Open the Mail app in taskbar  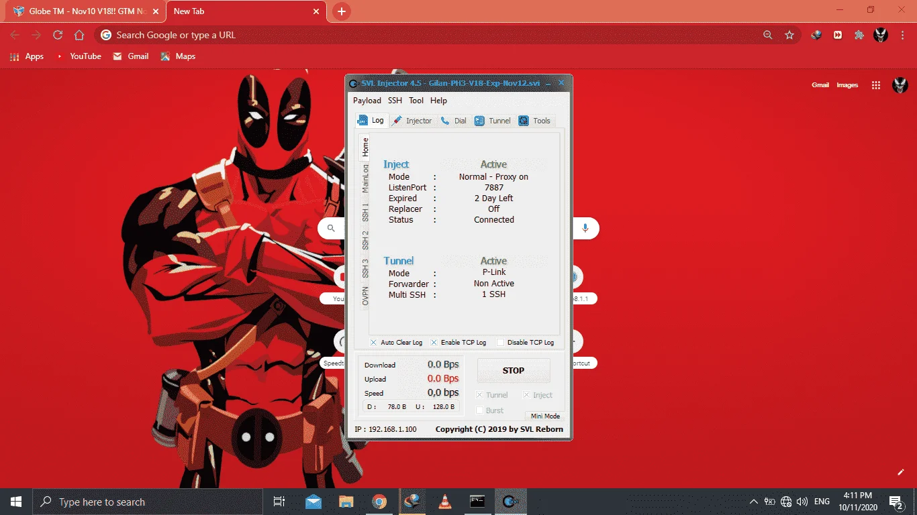313,502
